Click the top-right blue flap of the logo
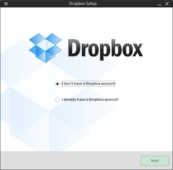Viewport: 173px width, 170px height. [x=53, y=39]
